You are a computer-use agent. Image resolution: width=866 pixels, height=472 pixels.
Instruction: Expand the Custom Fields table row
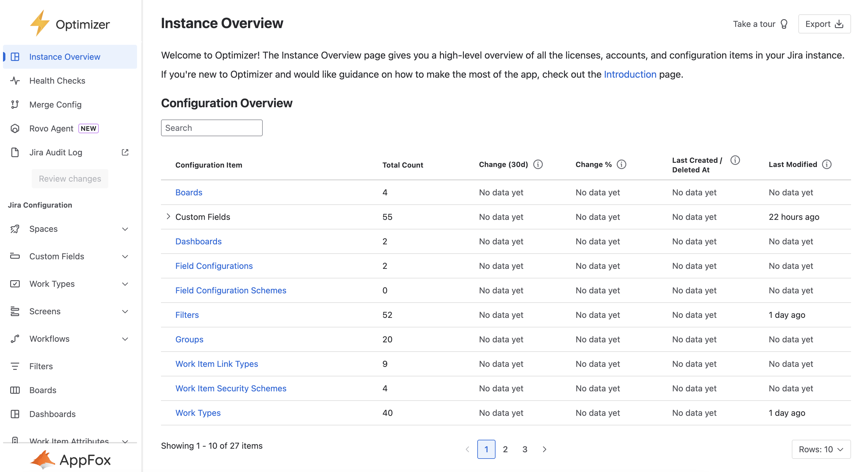[168, 217]
